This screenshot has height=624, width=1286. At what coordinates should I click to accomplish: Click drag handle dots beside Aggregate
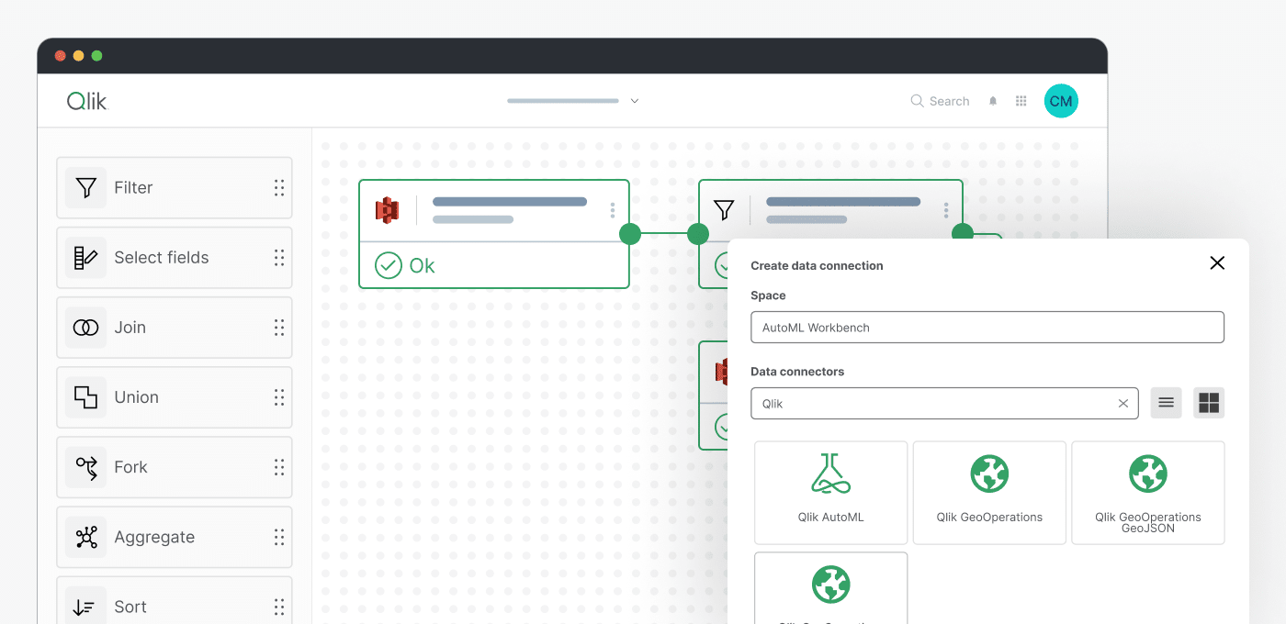click(x=279, y=537)
